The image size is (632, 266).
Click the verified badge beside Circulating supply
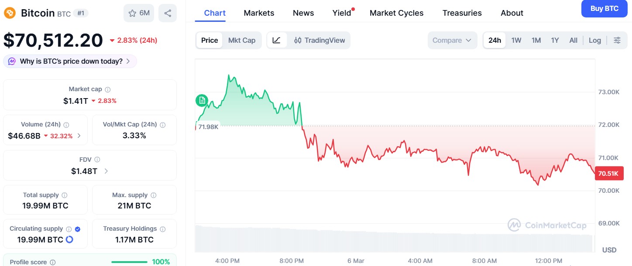click(77, 228)
